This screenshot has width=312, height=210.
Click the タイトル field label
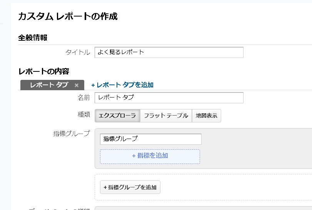[x=77, y=52]
